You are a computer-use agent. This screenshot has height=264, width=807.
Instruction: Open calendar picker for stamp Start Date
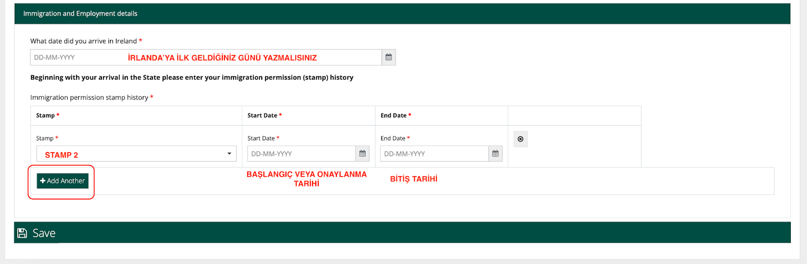[x=362, y=153]
